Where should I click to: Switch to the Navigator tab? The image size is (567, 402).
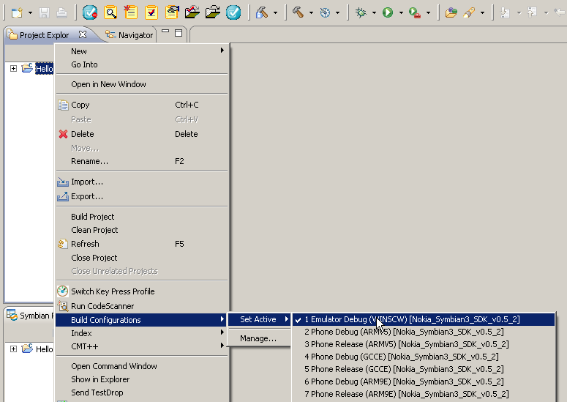point(135,35)
